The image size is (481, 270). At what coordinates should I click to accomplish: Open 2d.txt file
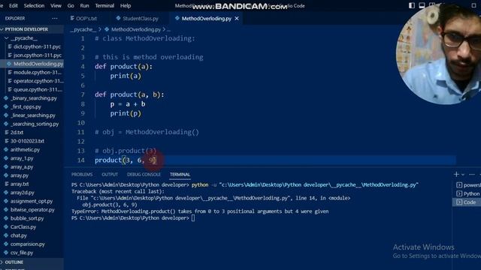pyautogui.click(x=17, y=132)
